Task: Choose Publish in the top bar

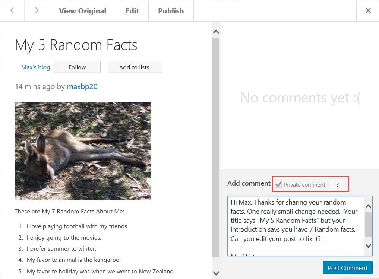Action: click(x=171, y=11)
